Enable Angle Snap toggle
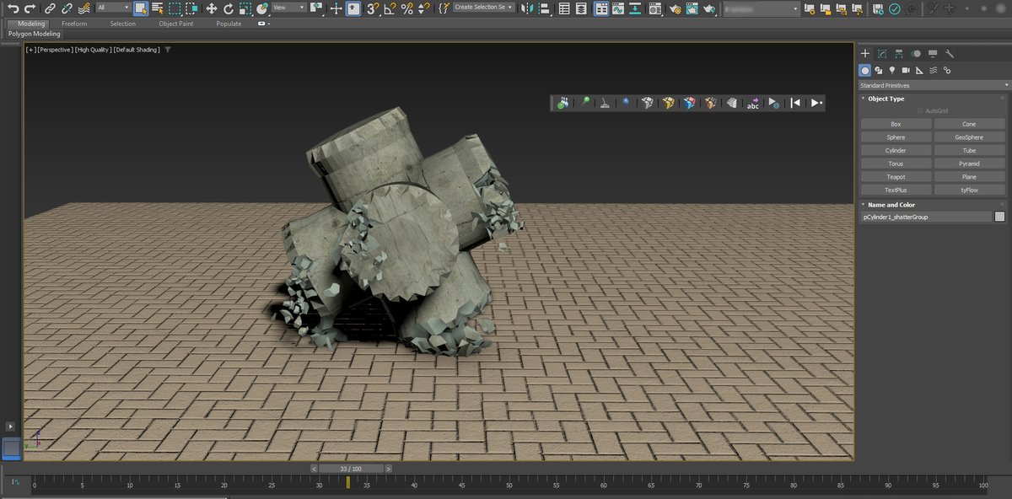1012x499 pixels. tap(390, 8)
